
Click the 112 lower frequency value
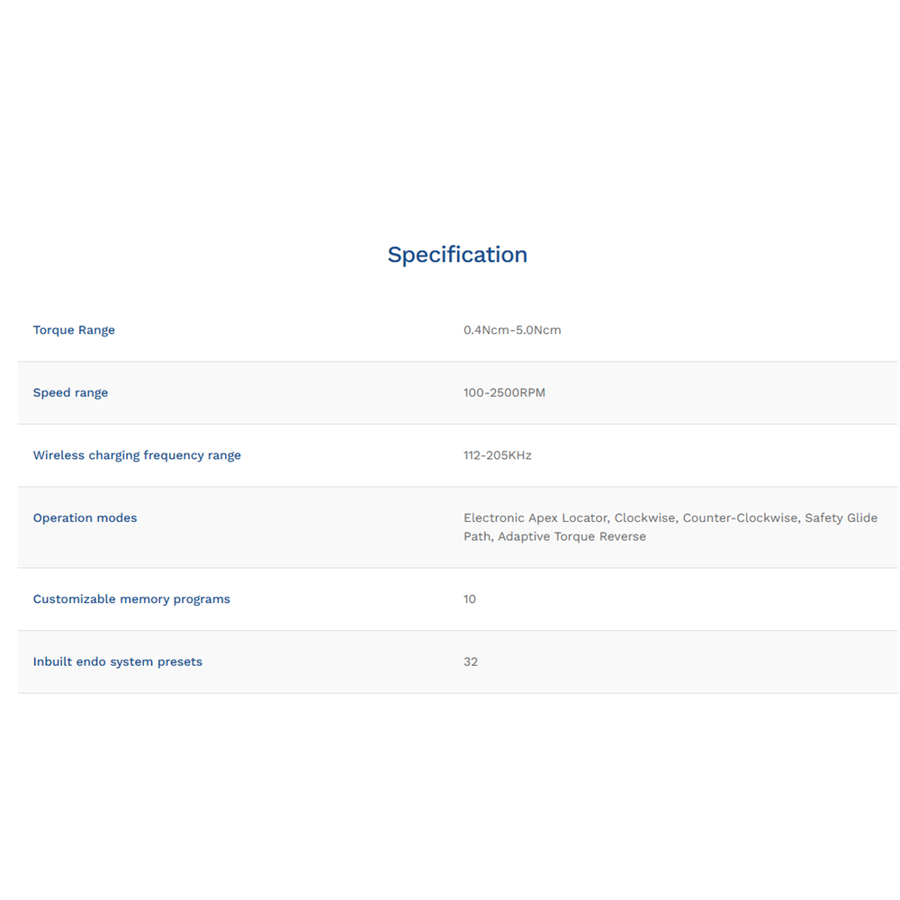coord(473,455)
